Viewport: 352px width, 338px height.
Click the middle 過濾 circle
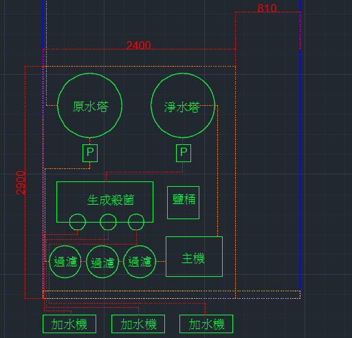(x=102, y=262)
